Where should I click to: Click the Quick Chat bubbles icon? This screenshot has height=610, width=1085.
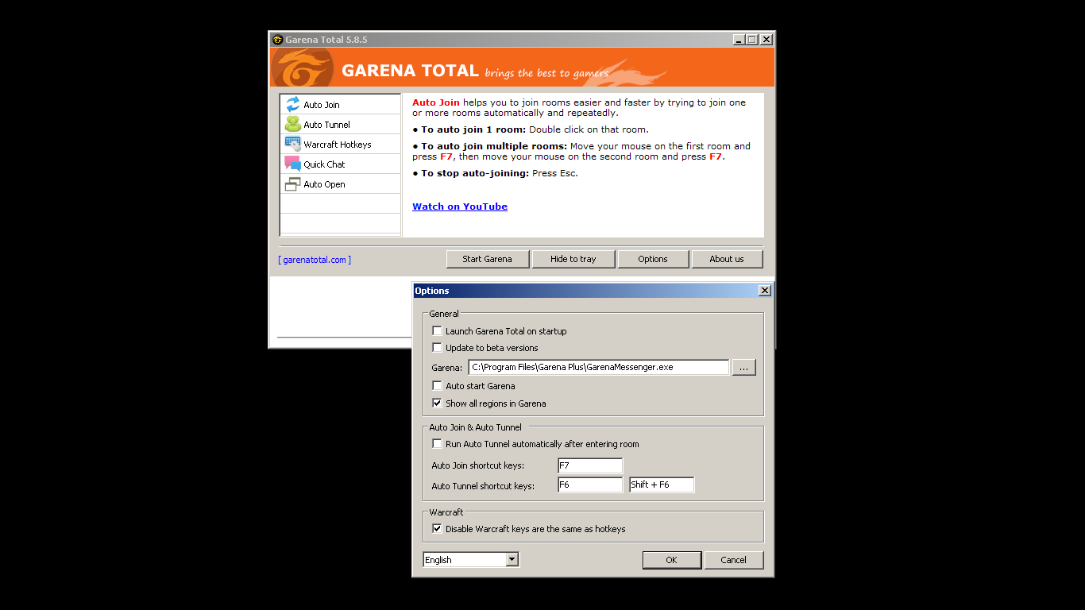(x=292, y=164)
